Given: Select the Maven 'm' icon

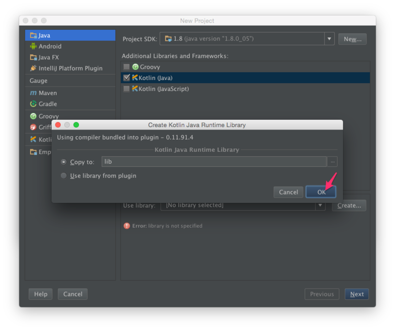Looking at the screenshot, I should pos(33,93).
